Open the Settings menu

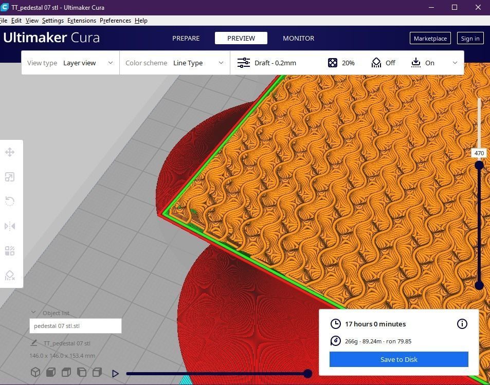click(53, 21)
